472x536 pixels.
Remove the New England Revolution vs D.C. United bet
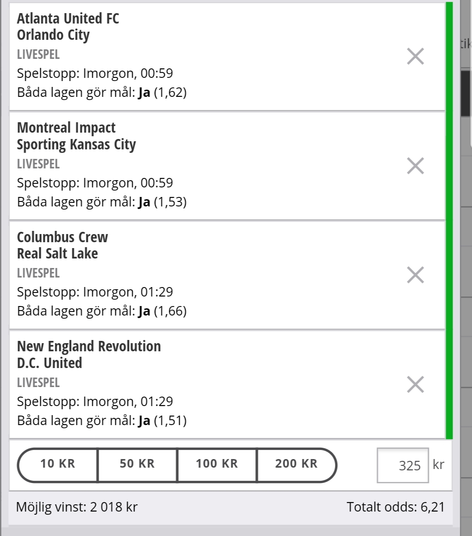(x=415, y=384)
